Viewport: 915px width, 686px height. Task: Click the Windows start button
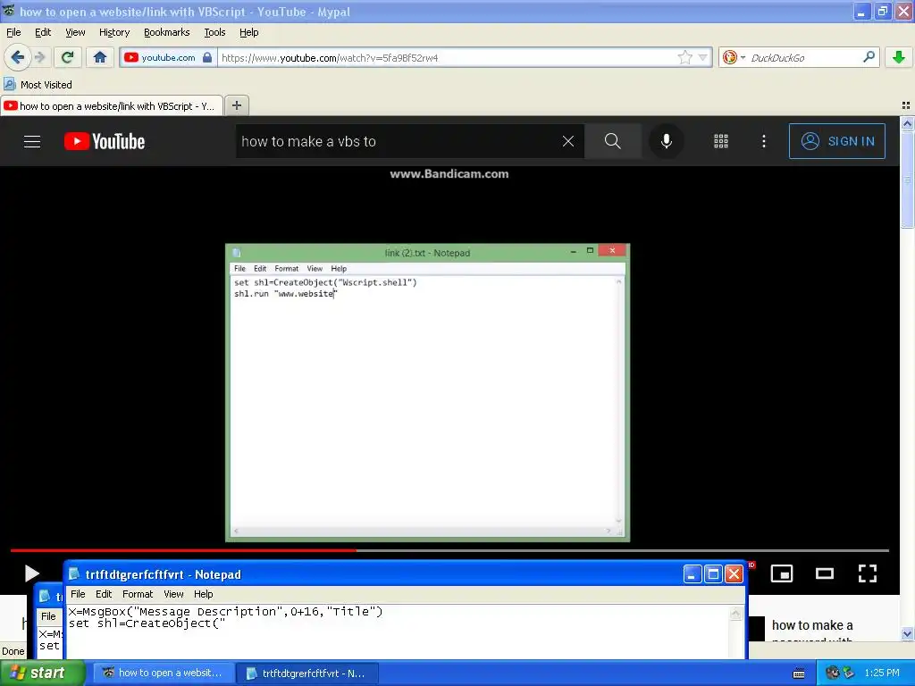pos(43,673)
